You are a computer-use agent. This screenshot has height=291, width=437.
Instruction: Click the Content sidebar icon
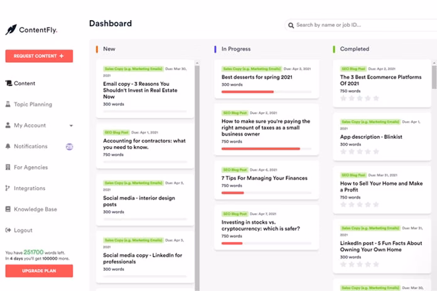pos(8,83)
